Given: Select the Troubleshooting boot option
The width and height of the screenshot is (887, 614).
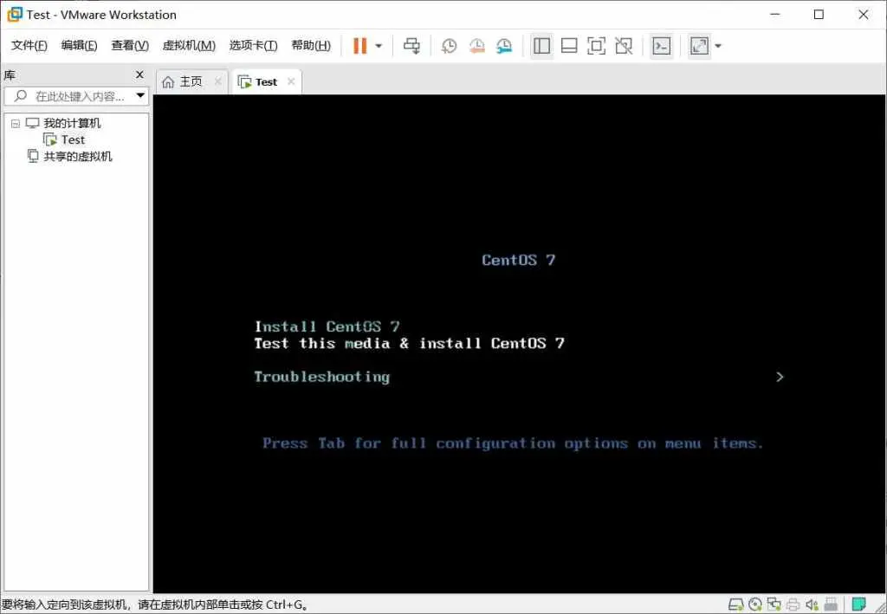Looking at the screenshot, I should pos(322,377).
